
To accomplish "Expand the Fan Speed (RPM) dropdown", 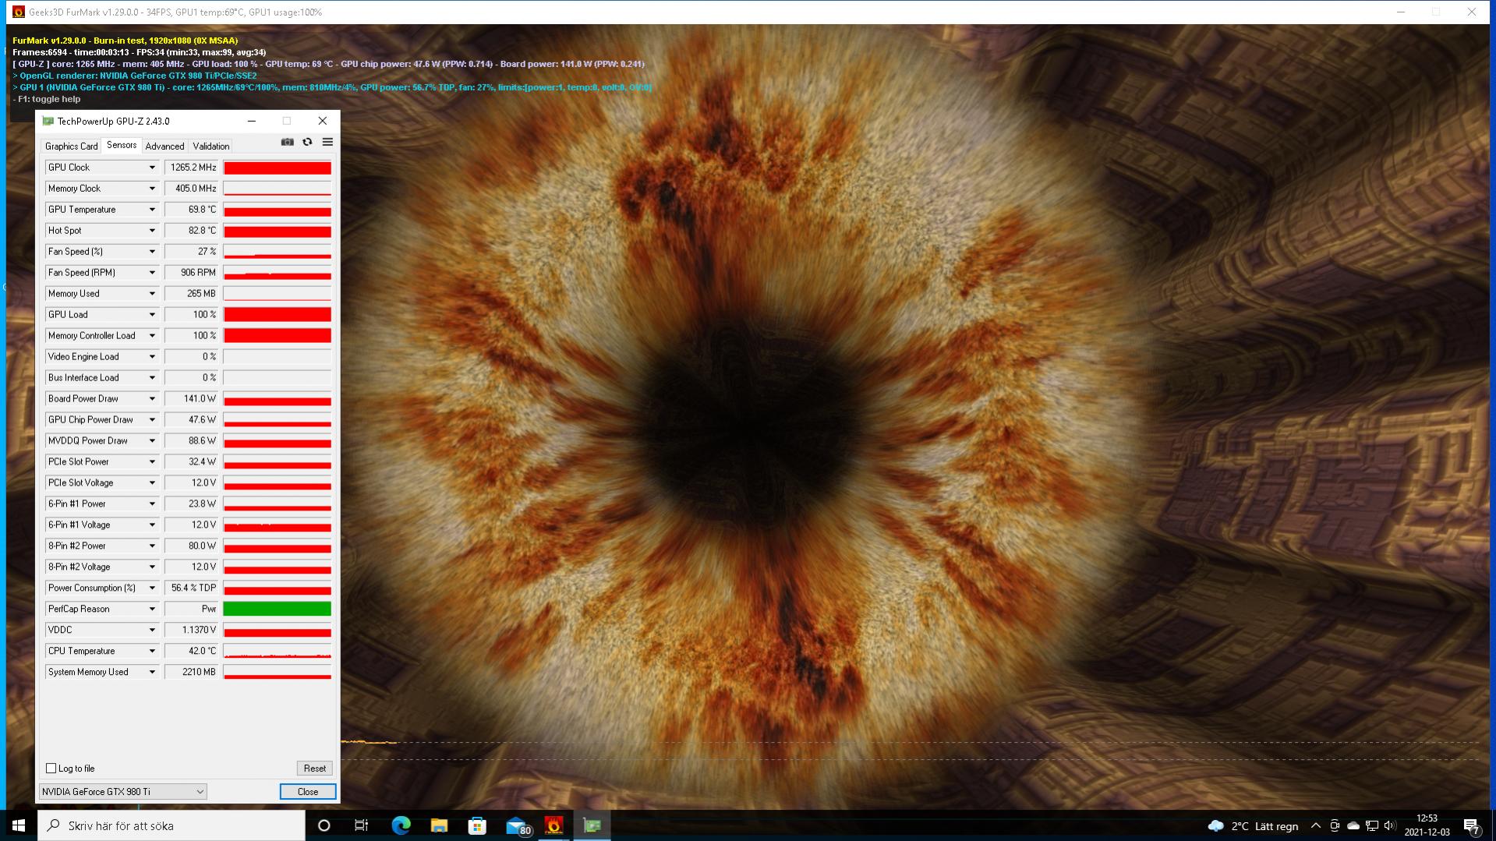I will pyautogui.click(x=152, y=273).
